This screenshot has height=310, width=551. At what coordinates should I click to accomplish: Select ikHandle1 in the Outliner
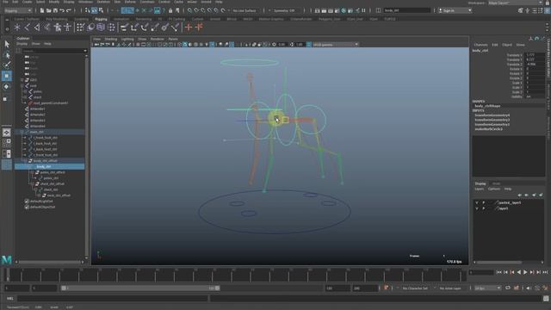37,109
